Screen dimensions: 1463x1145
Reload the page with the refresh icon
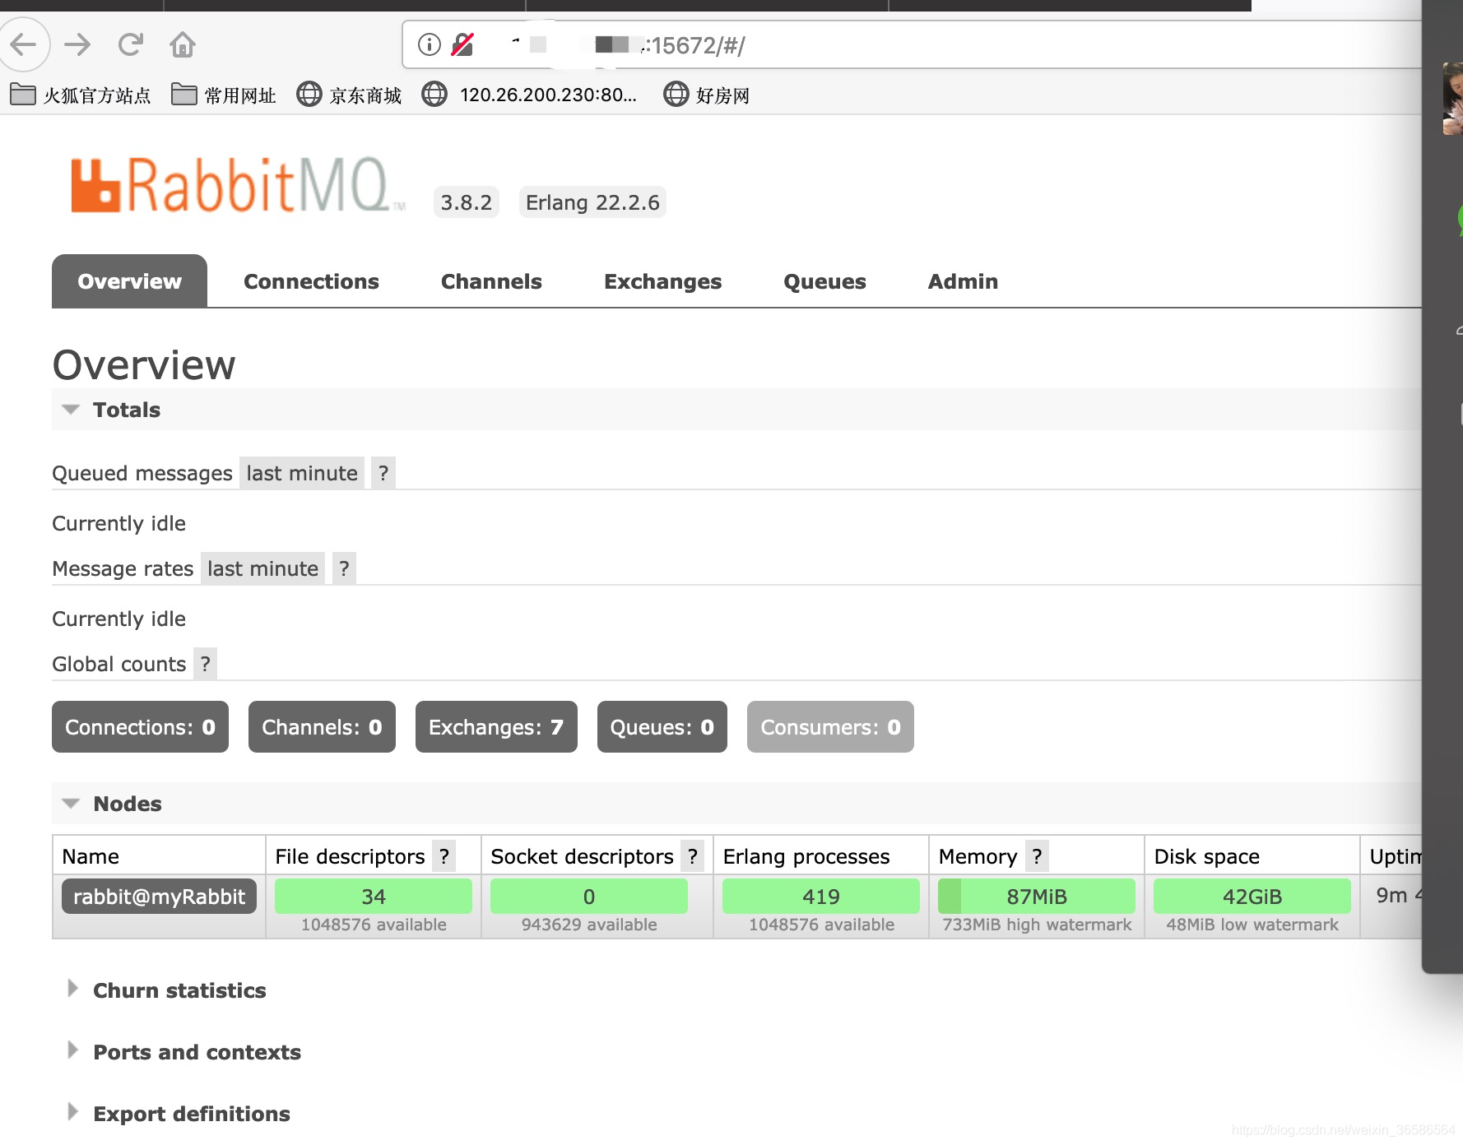130,44
